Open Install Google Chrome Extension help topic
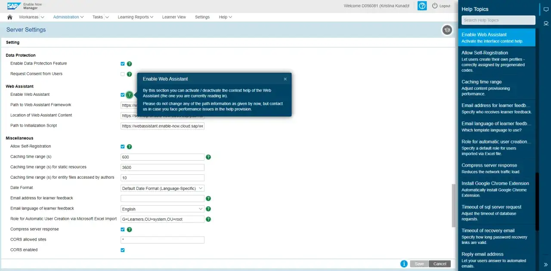 point(497,189)
